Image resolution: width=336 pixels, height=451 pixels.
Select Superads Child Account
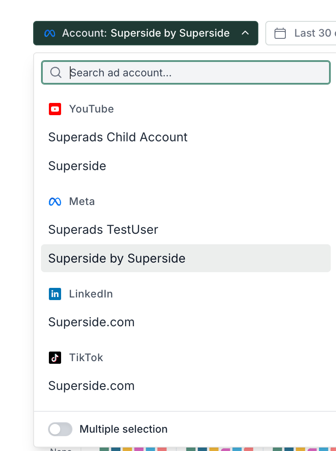pos(118,137)
